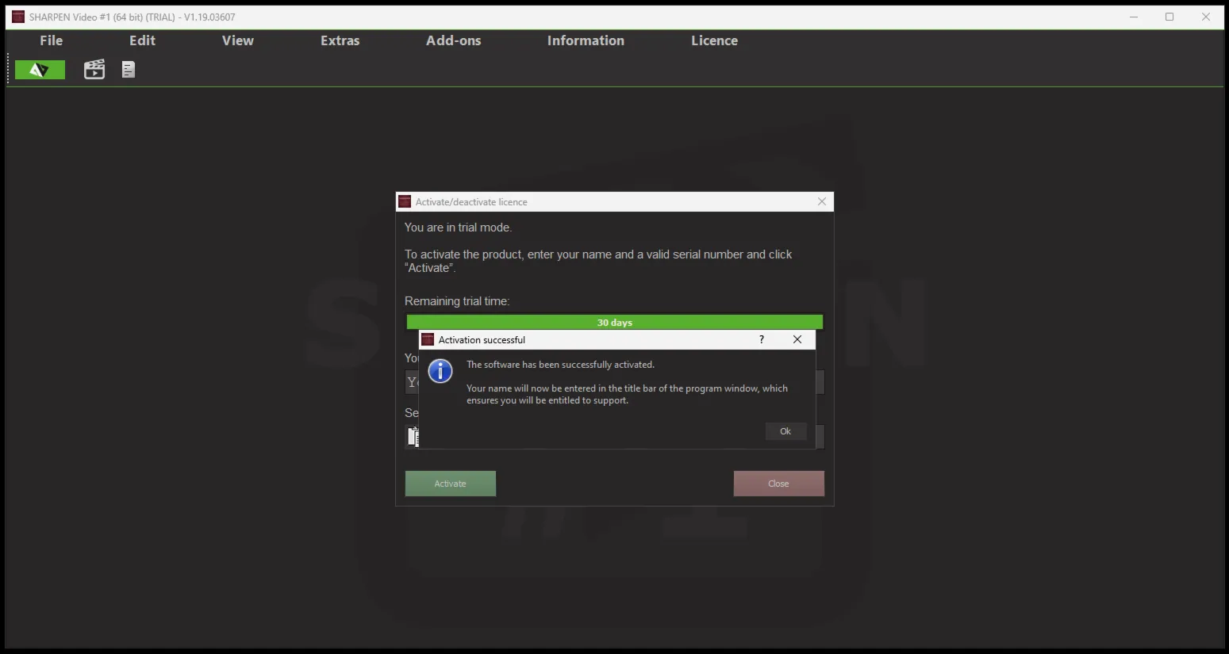Open the Information menu

point(586,40)
